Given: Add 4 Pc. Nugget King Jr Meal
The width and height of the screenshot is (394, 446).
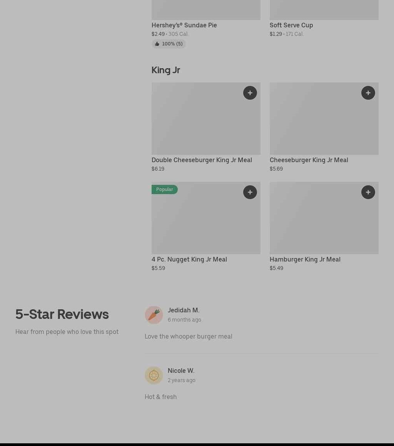Looking at the screenshot, I should point(250,192).
